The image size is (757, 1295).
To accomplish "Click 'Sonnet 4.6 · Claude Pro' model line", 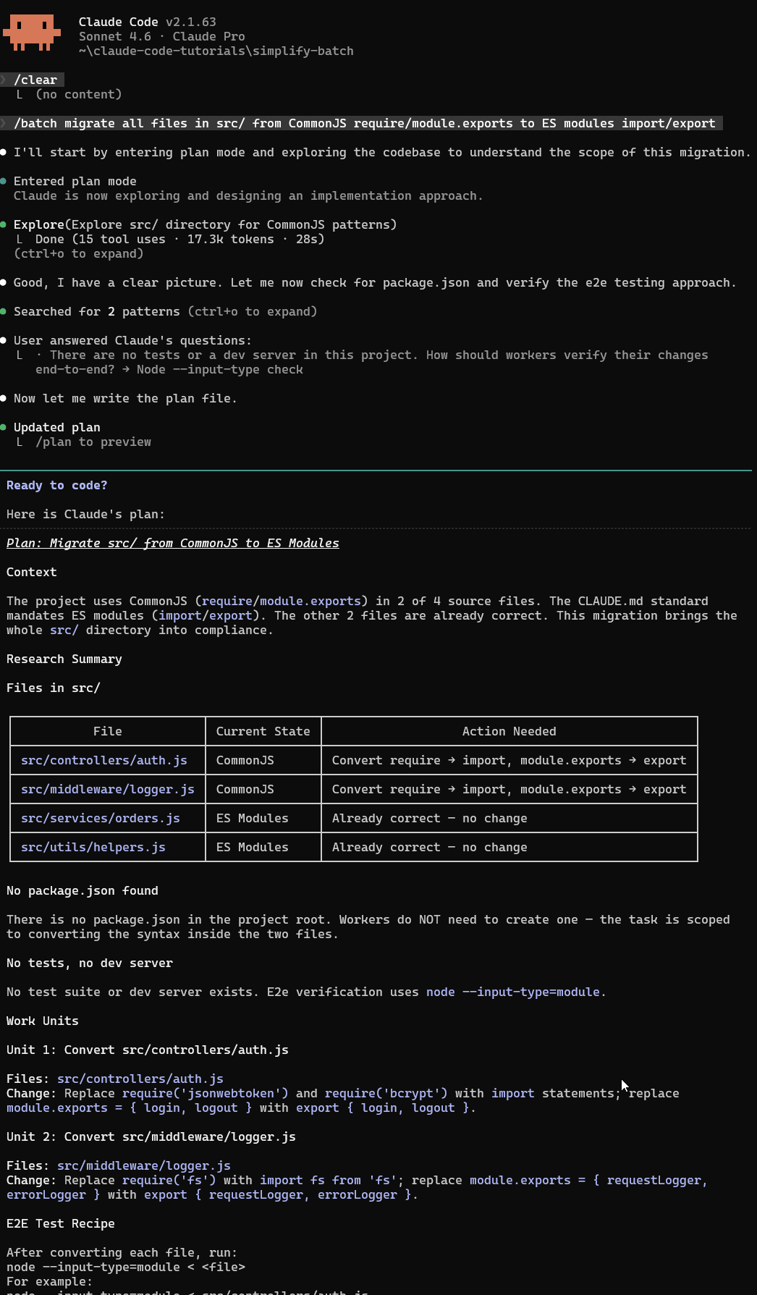I will point(161,36).
